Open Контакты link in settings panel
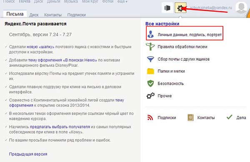Screen dimensions: 250x162 [206, 118]
